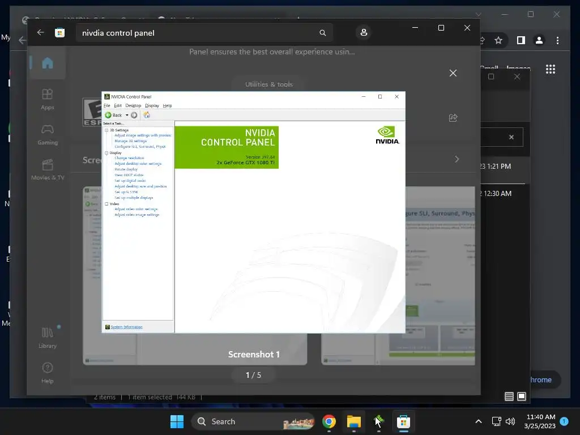580x435 pixels.
Task: Select 'Set up digital audio' task
Action: pyautogui.click(x=130, y=181)
